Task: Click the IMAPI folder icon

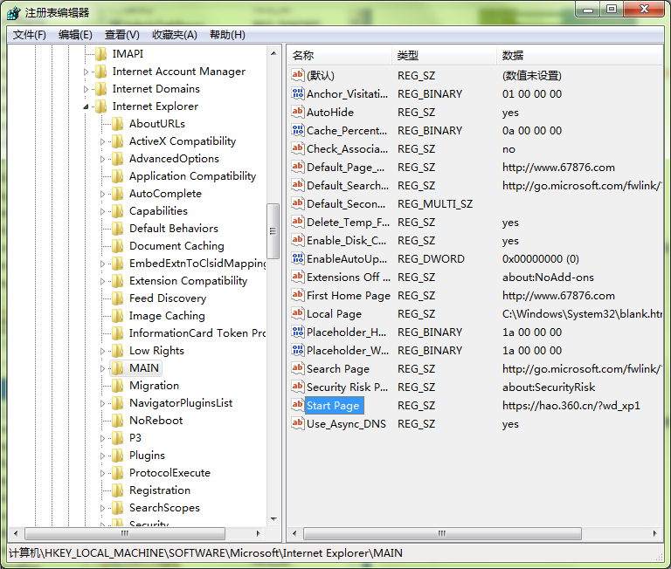Action: [100, 54]
